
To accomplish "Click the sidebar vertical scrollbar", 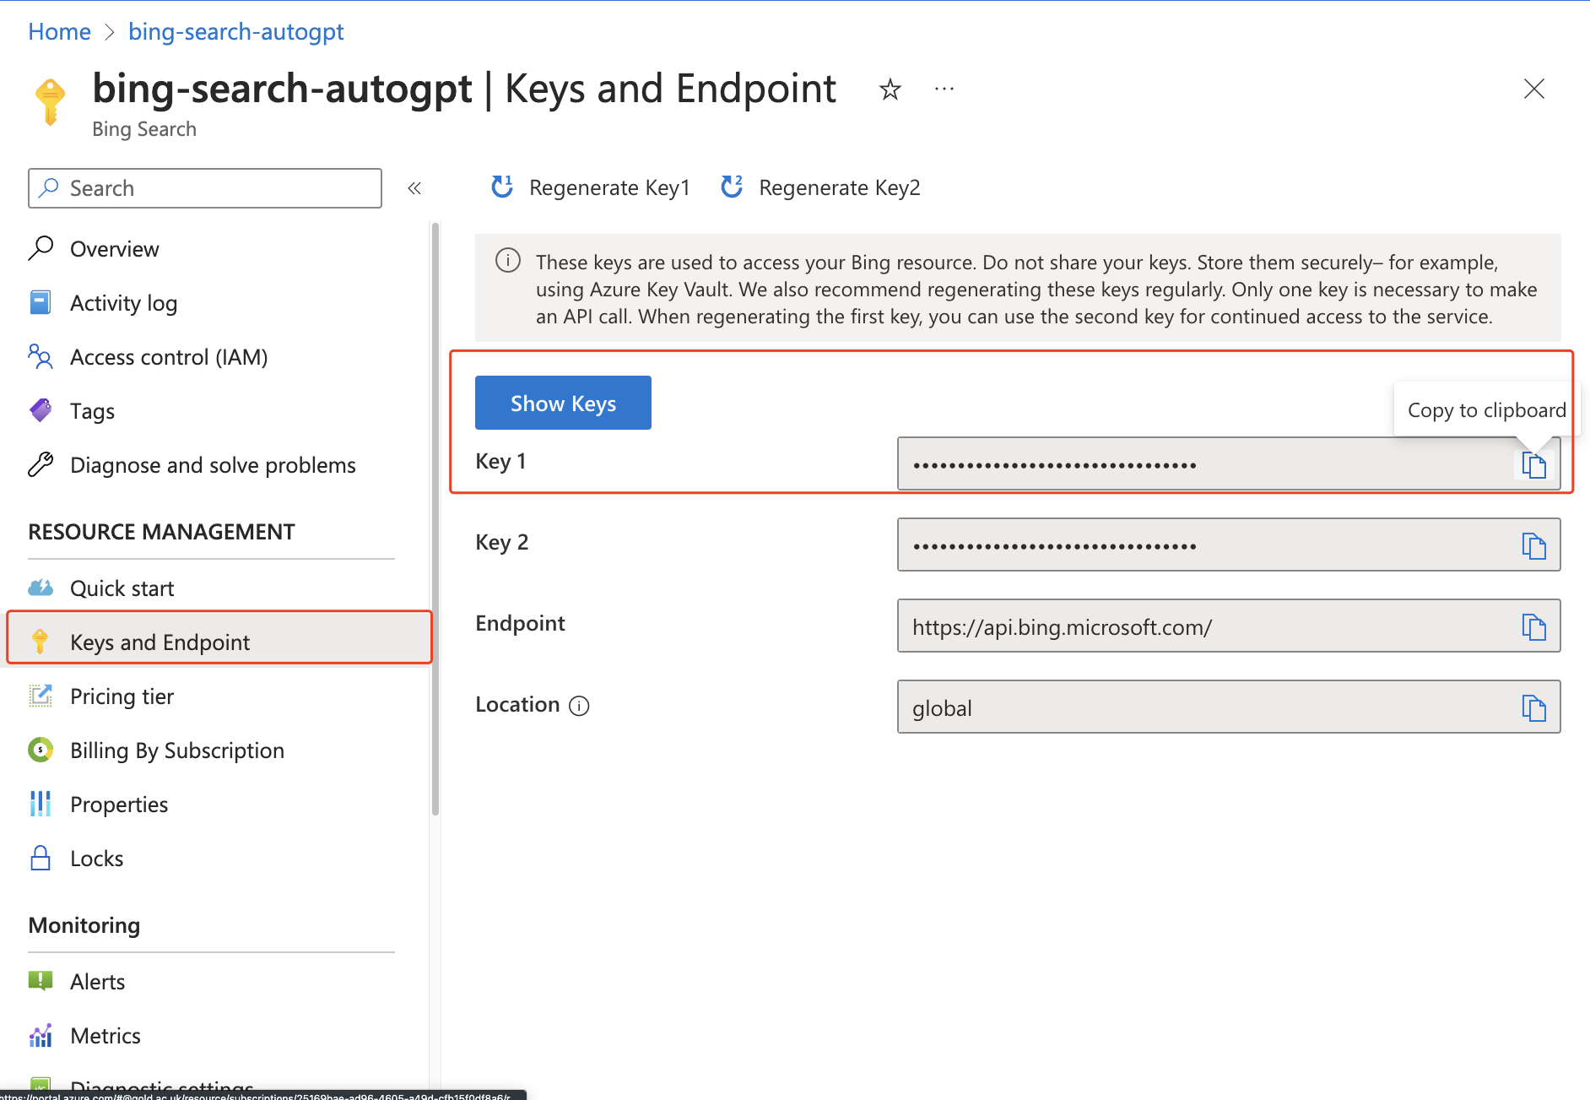I will [x=435, y=519].
